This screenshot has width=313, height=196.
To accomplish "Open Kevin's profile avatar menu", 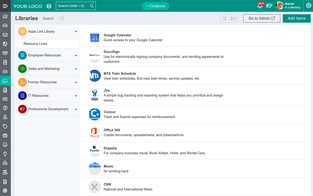I will click(279, 5).
